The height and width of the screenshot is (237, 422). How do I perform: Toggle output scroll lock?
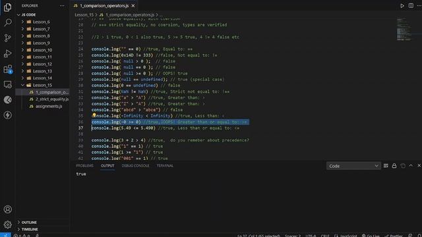click(394, 166)
